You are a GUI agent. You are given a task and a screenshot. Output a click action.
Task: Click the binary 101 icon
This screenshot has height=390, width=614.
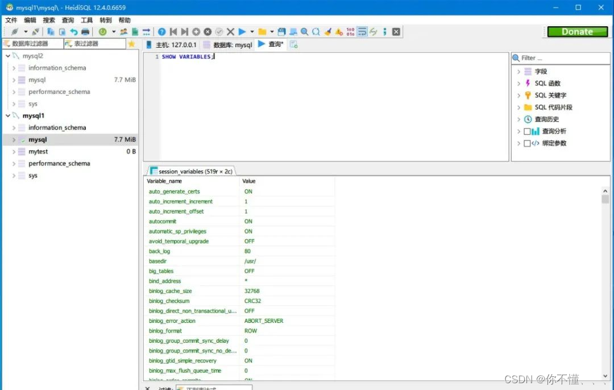coord(350,32)
